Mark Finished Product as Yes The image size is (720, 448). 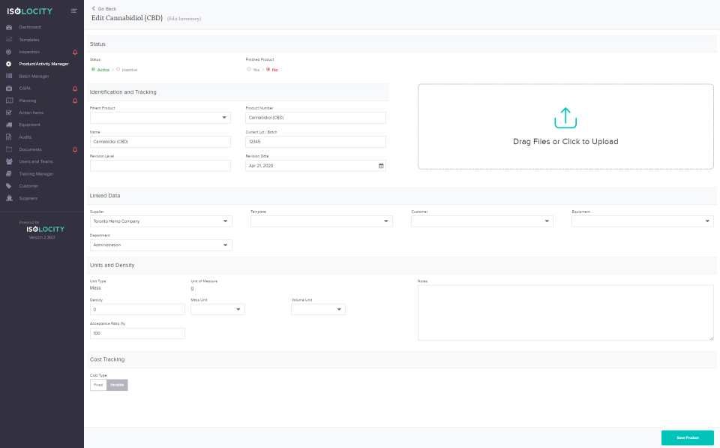coord(247,69)
